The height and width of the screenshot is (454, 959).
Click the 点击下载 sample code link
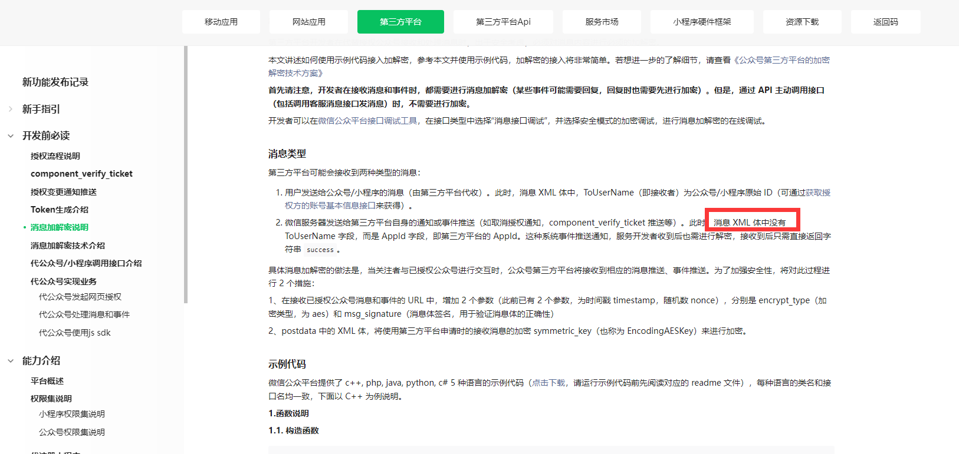pyautogui.click(x=549, y=383)
